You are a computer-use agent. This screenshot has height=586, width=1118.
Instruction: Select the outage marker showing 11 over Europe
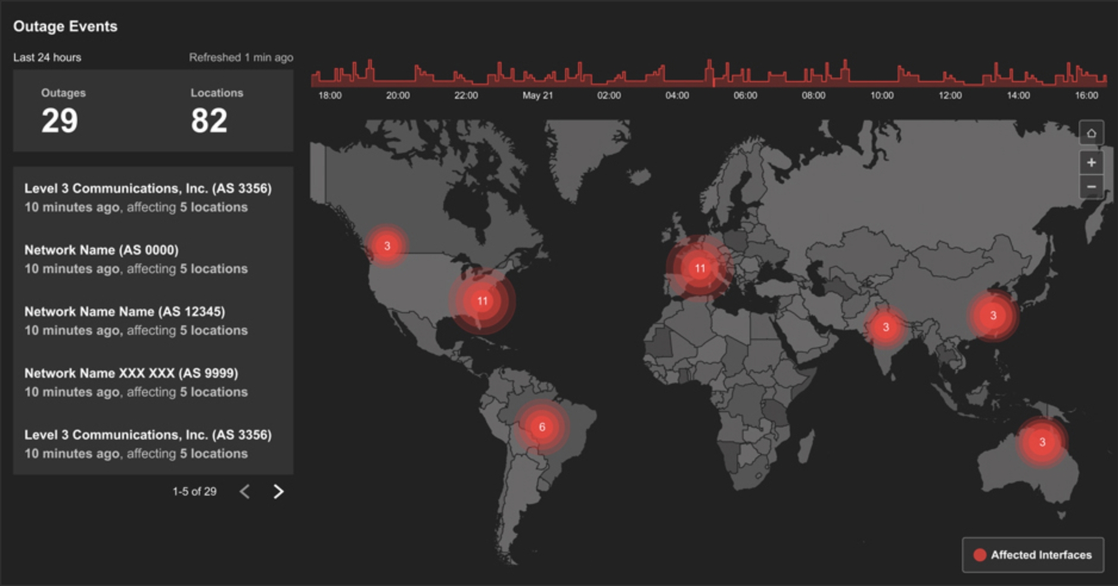(699, 268)
